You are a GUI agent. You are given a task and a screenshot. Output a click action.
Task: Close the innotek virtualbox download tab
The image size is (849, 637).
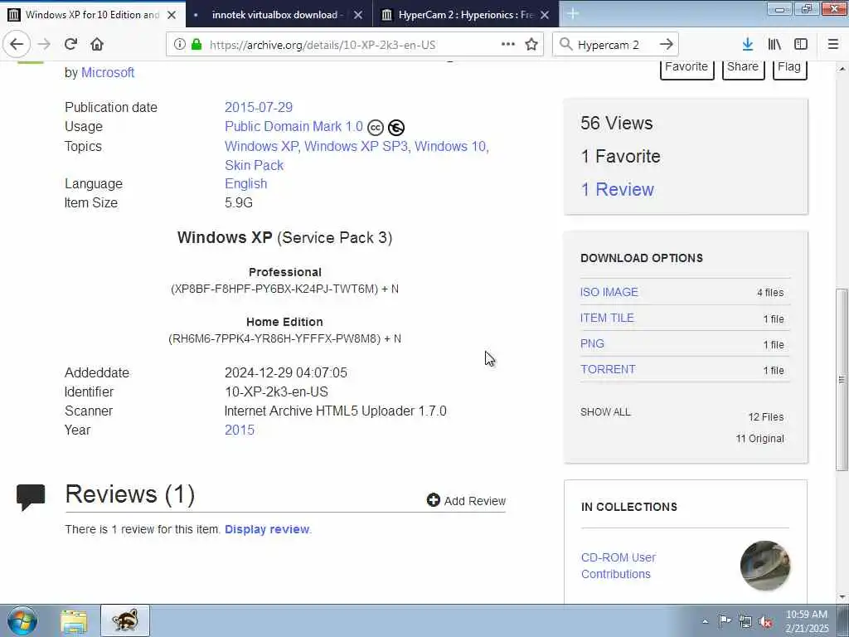358,15
